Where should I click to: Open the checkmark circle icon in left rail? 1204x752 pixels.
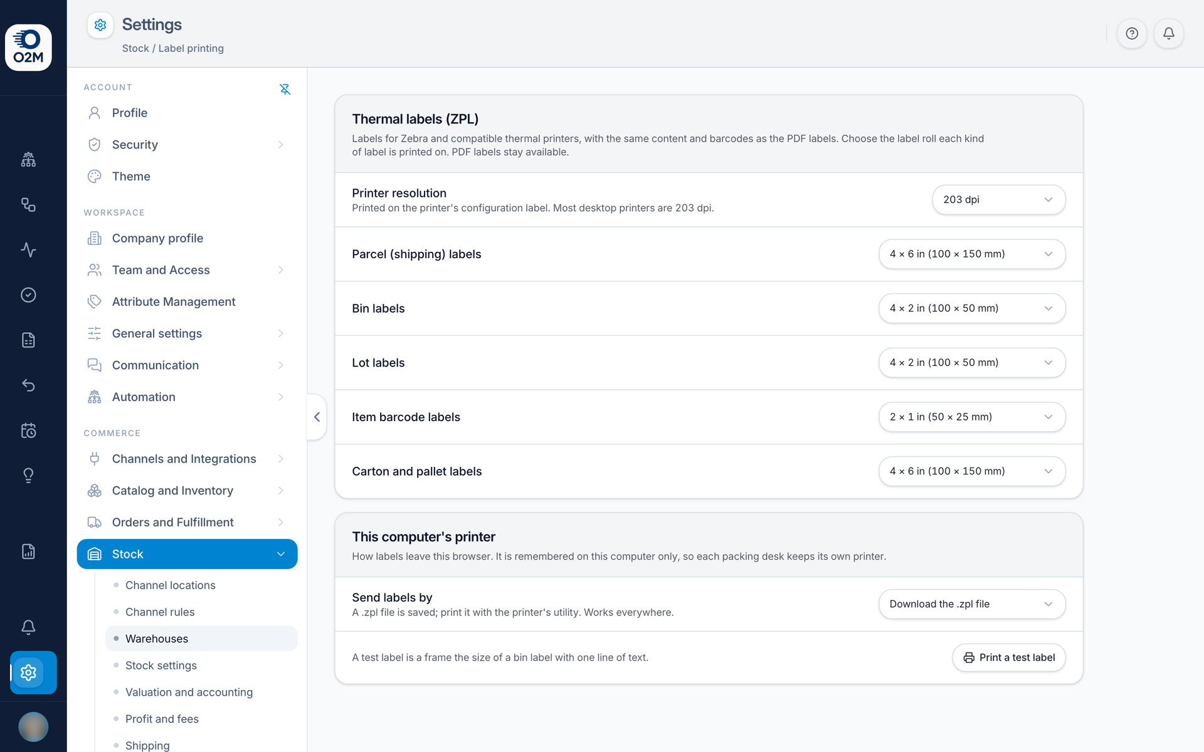tap(28, 295)
